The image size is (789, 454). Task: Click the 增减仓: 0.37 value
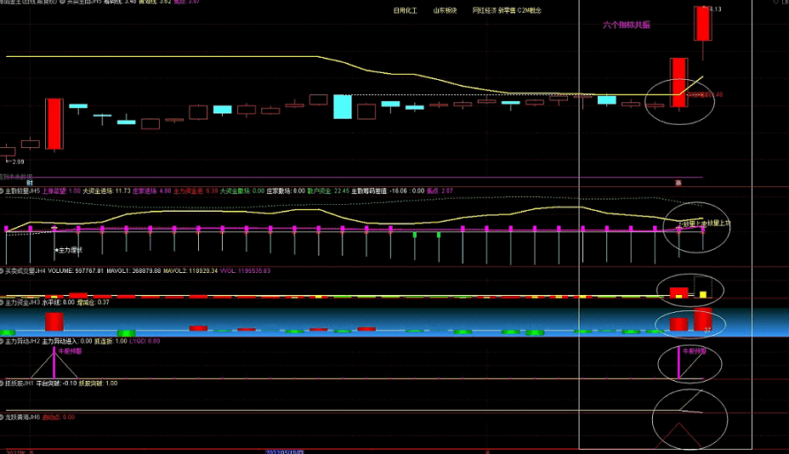(93, 303)
